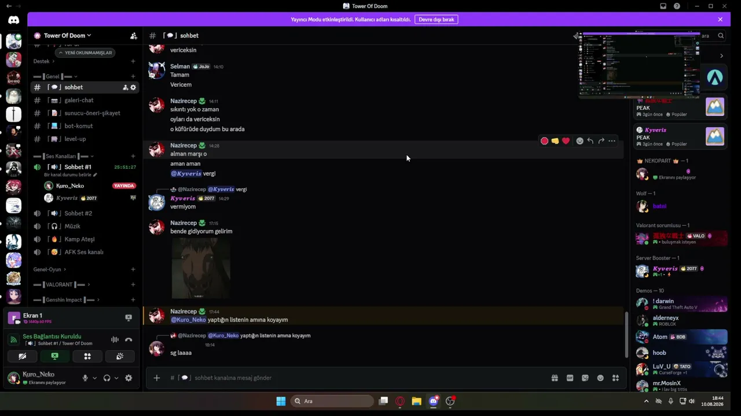Stop streaming icon beside Ekran 1
Screen dimensions: 741x416
tap(129, 317)
